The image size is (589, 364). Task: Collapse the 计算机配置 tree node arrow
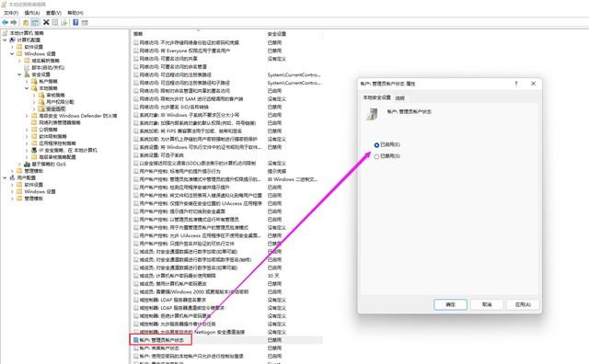coord(5,40)
